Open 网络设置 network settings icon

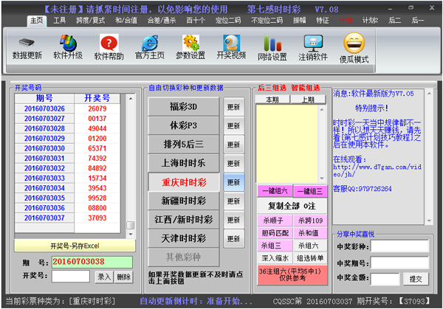pos(272,43)
